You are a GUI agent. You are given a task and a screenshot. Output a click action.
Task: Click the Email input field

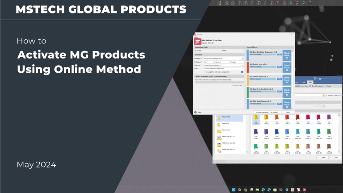[224, 68]
